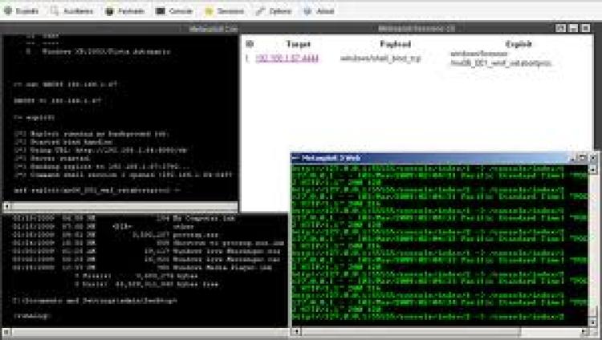The width and height of the screenshot is (602, 340).
Task: Click the Metasploit 3 Web window system icon
Action: 295,158
